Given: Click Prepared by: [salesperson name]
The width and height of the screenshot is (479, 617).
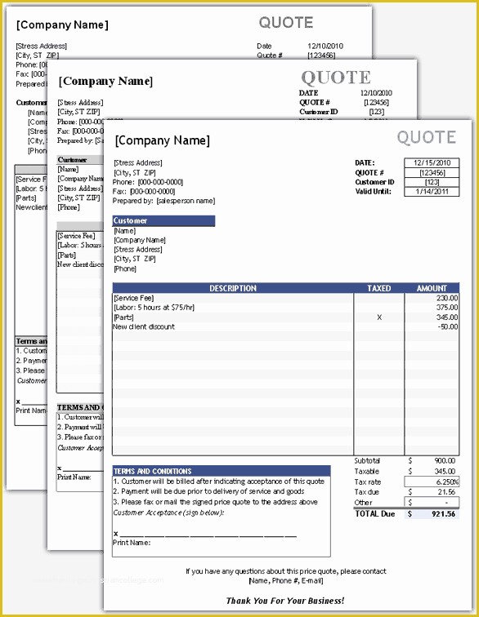Looking at the screenshot, I should tap(164, 201).
